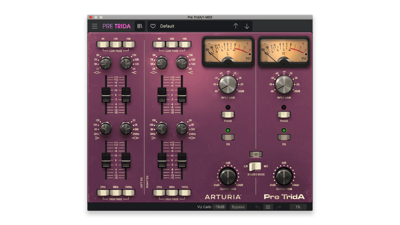
Task: Open the VU Calib -18dB dropdown
Action: coord(219,207)
